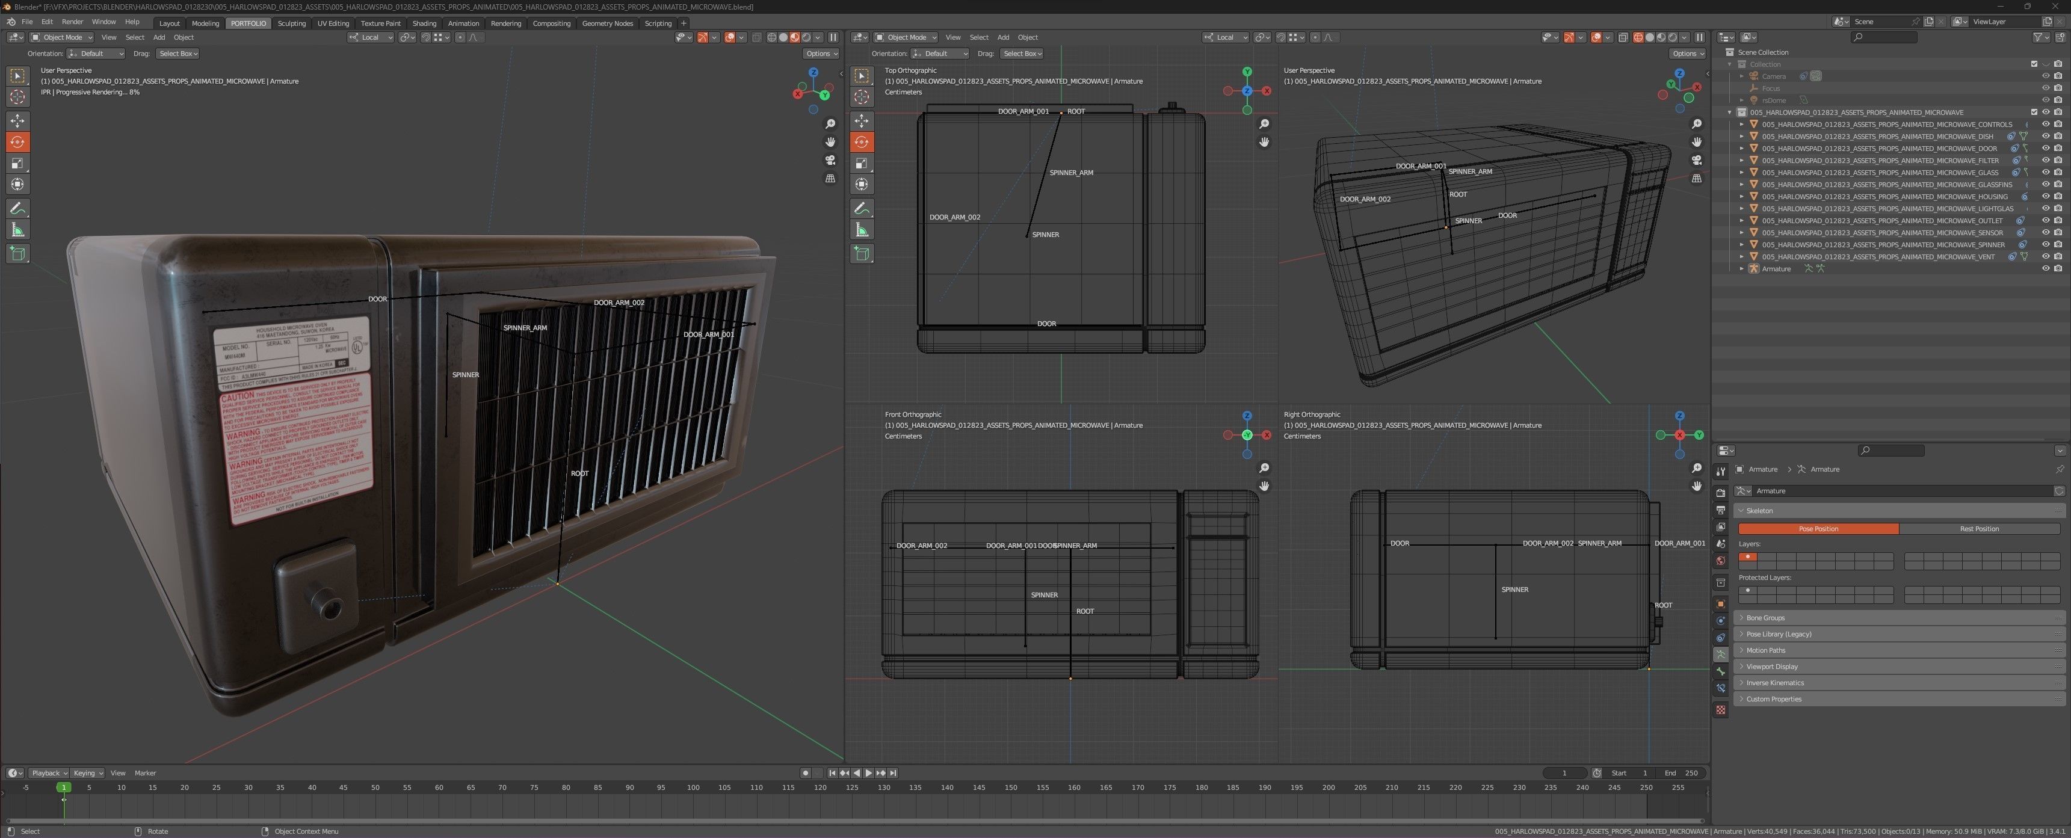The height and width of the screenshot is (838, 2071).
Task: Add a new workspace tab
Action: [684, 23]
